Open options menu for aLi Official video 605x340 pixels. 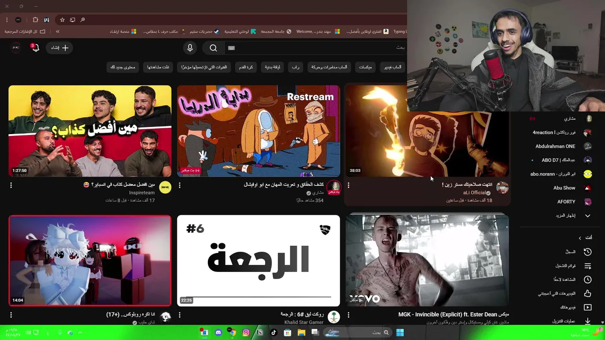point(348,185)
